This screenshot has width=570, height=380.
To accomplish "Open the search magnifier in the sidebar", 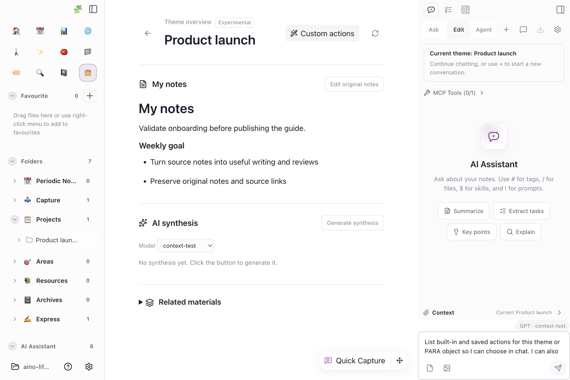I will (x=40, y=73).
